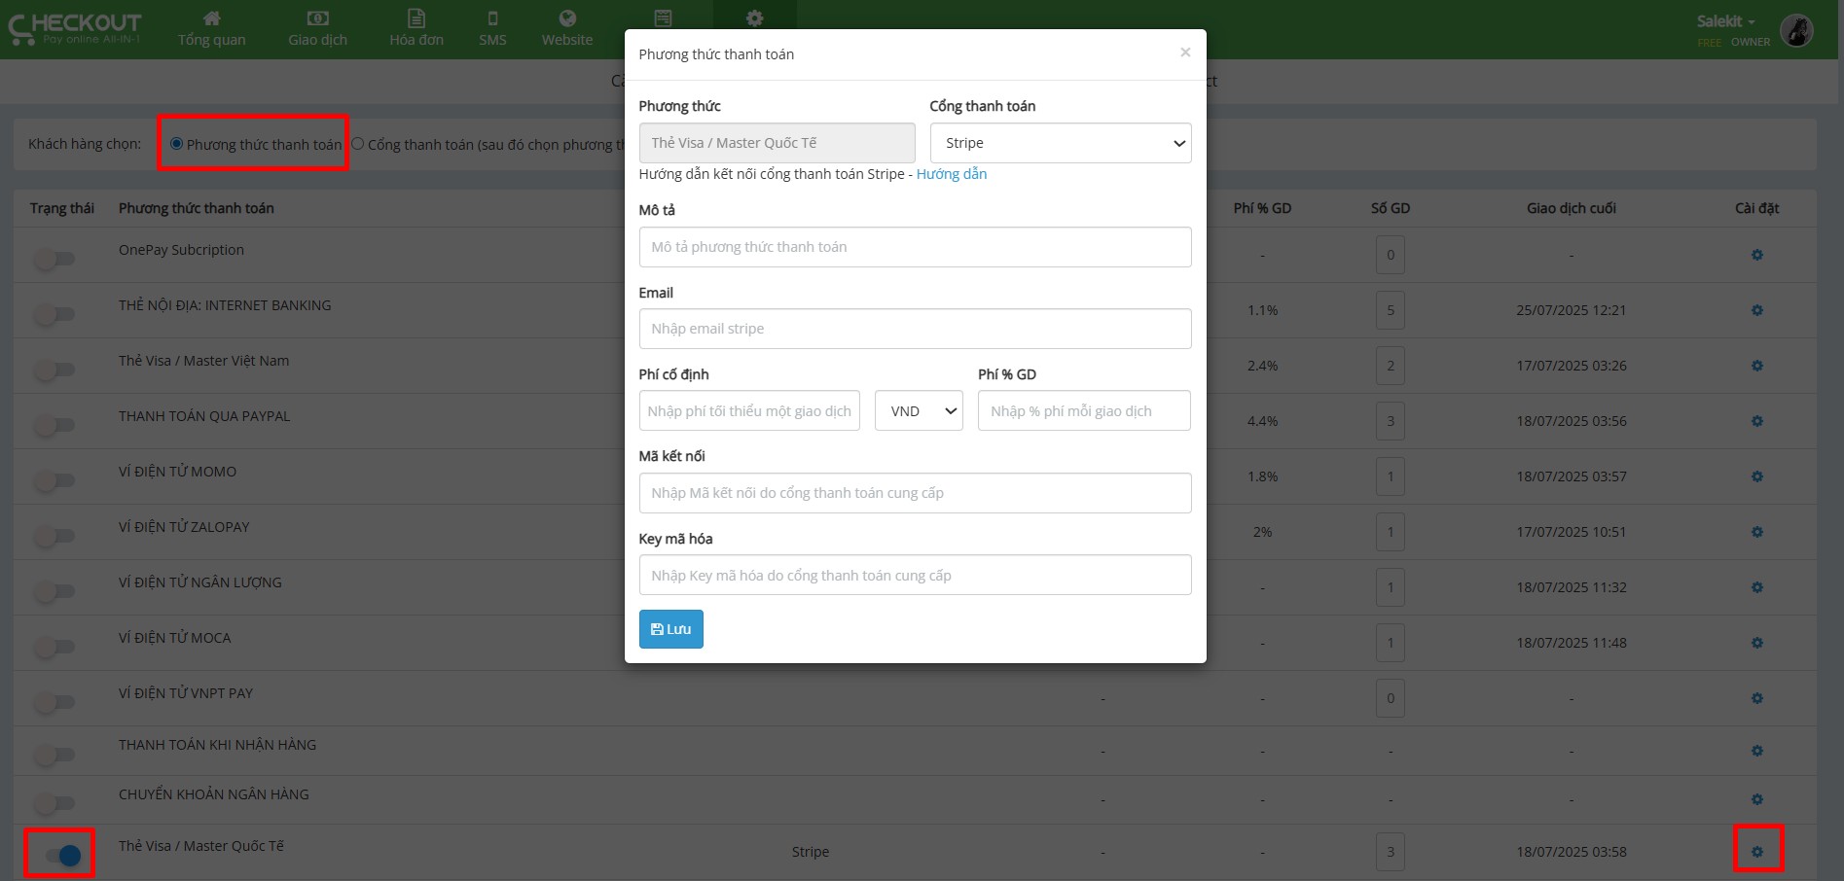This screenshot has width=1844, height=881.
Task: Select the Cổng thanh toán radio option
Action: coord(357,144)
